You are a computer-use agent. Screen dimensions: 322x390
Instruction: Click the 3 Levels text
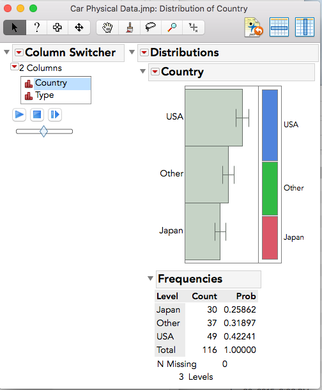[195, 377]
